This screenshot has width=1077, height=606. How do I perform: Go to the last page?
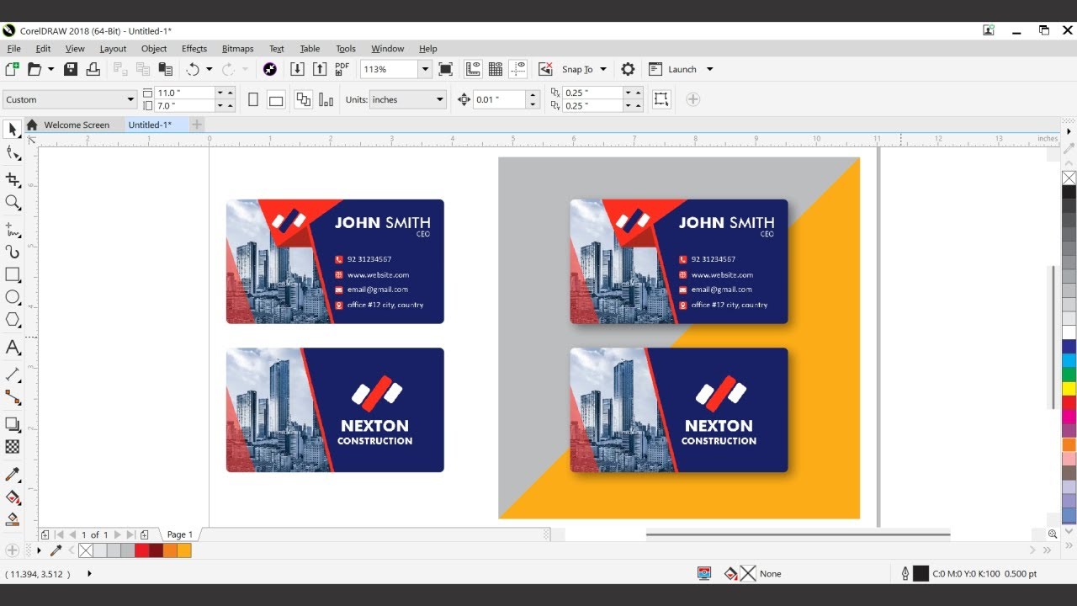(x=130, y=534)
